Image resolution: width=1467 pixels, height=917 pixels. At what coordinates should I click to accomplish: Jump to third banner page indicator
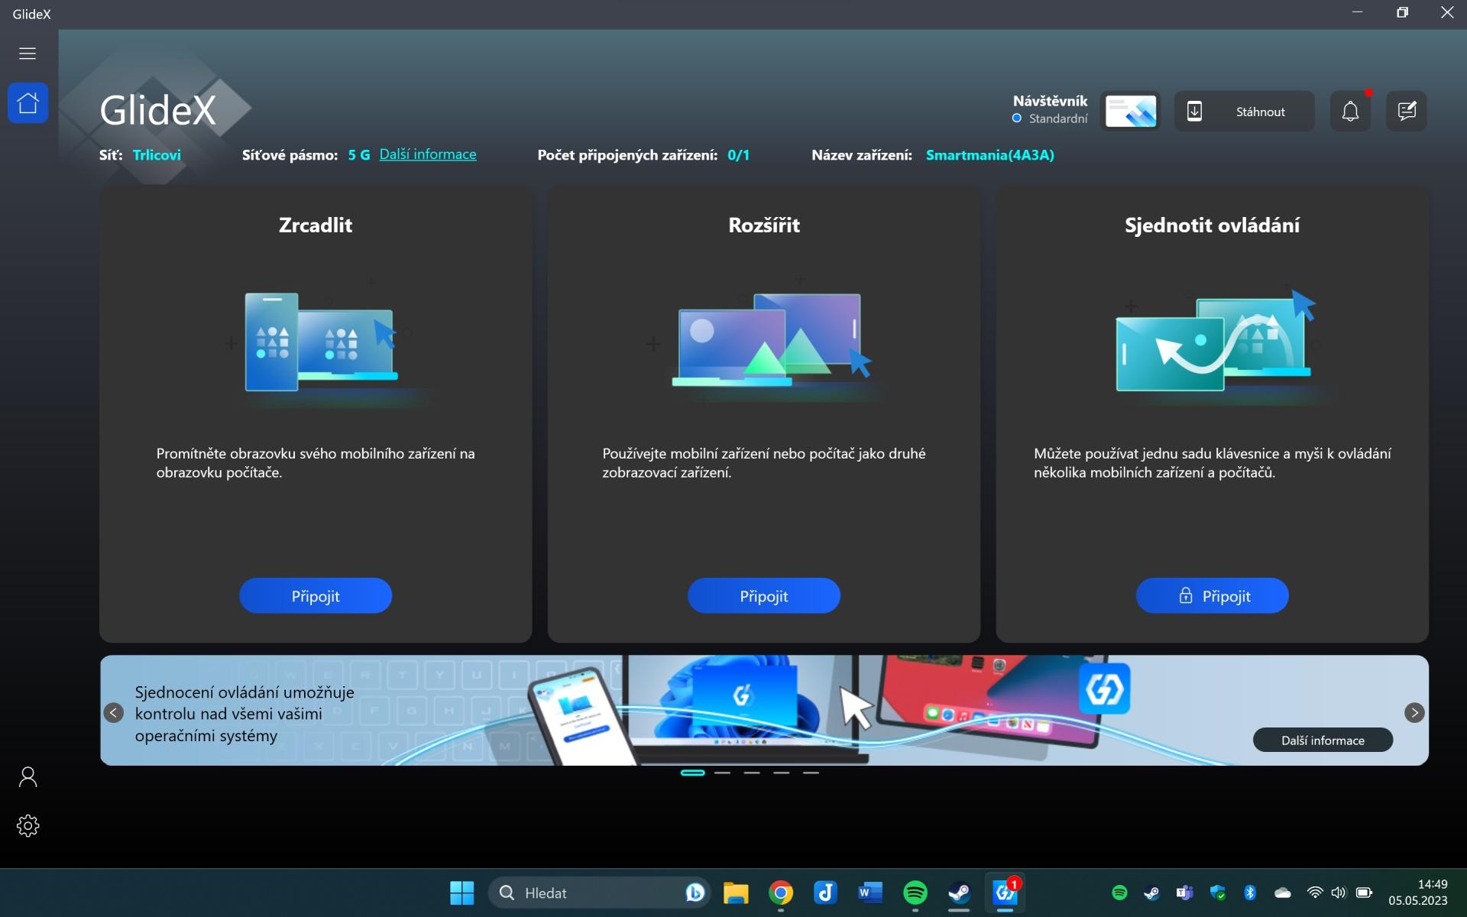click(x=752, y=773)
